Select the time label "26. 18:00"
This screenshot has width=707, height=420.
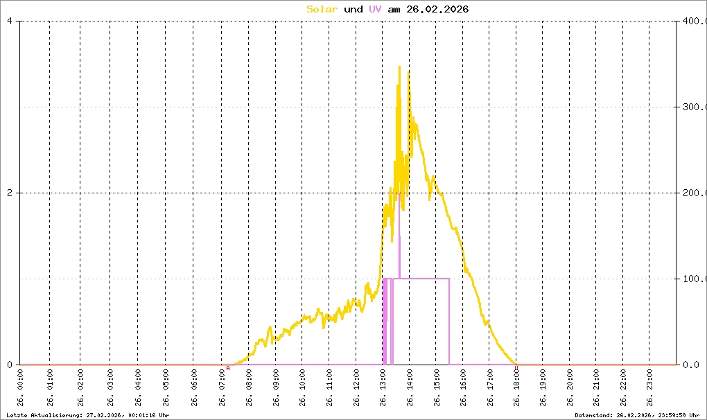516,388
